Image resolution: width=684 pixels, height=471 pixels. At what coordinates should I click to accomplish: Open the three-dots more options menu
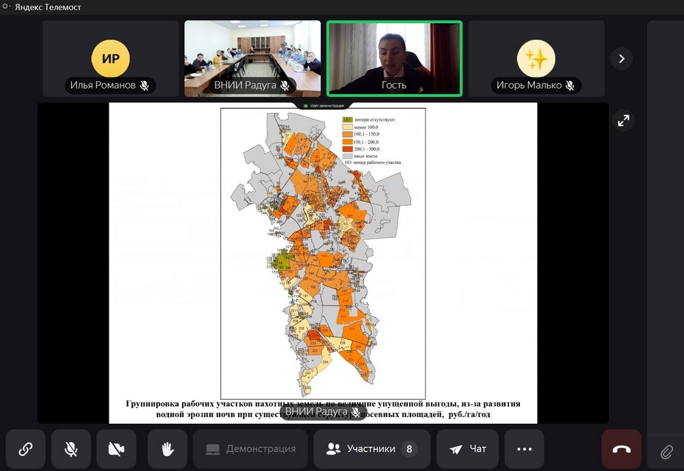pos(524,449)
